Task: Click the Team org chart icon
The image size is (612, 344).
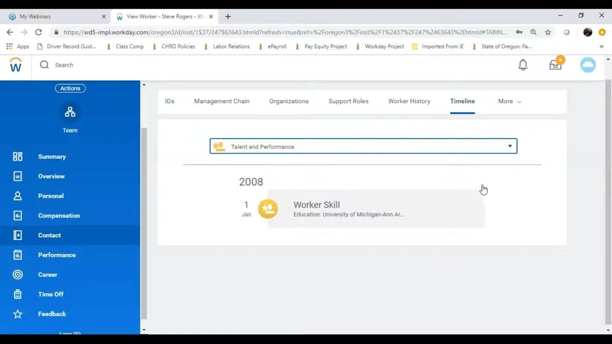Action: pos(70,112)
